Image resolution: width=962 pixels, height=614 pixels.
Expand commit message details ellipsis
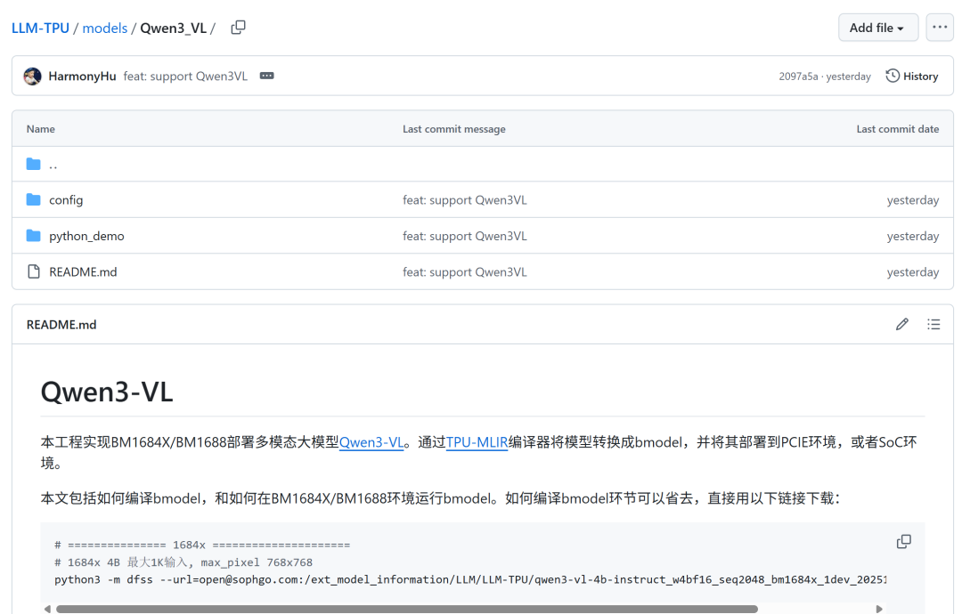(x=266, y=77)
